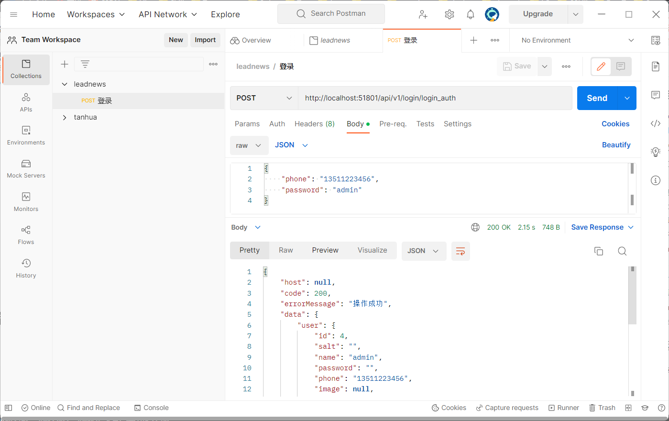
Task: Click the network globe icon in the response
Action: pos(475,227)
